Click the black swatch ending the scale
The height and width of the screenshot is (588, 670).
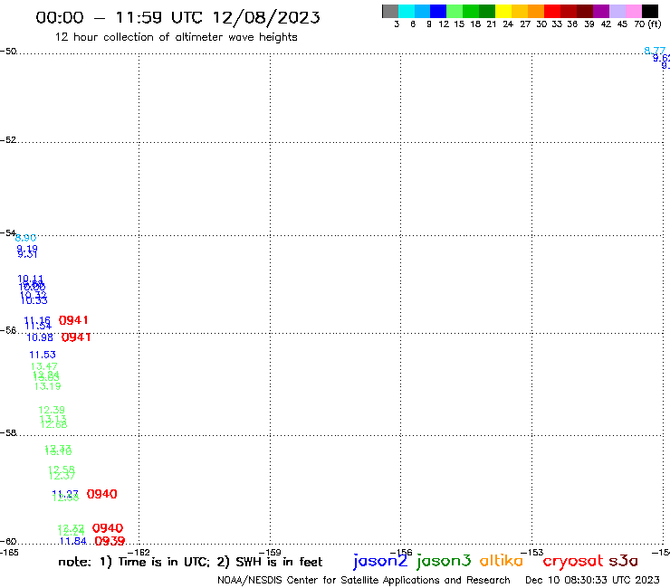click(x=650, y=11)
